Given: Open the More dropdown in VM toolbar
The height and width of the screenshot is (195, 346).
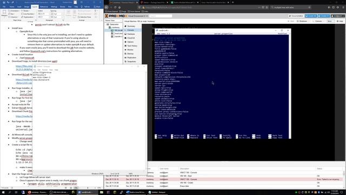Looking at the screenshot, I should 330,21.
